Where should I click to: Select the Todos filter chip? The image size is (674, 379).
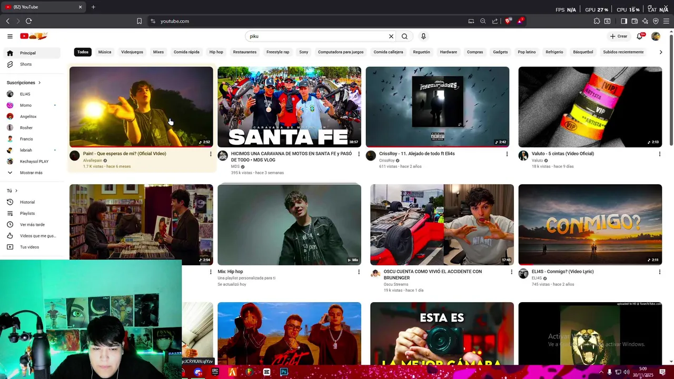click(x=83, y=52)
